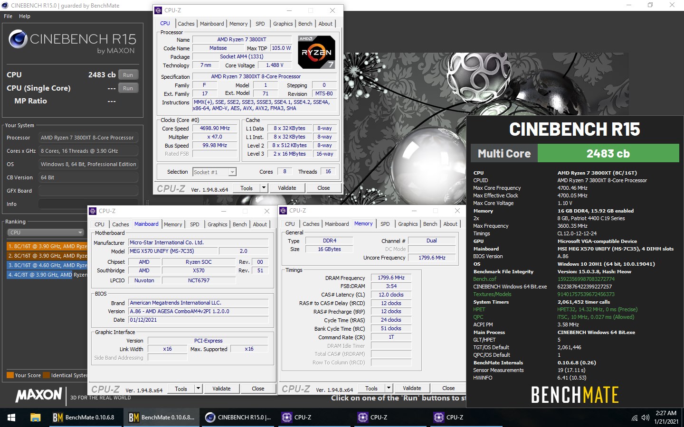Open the Help menu in Cinebench

(25, 16)
